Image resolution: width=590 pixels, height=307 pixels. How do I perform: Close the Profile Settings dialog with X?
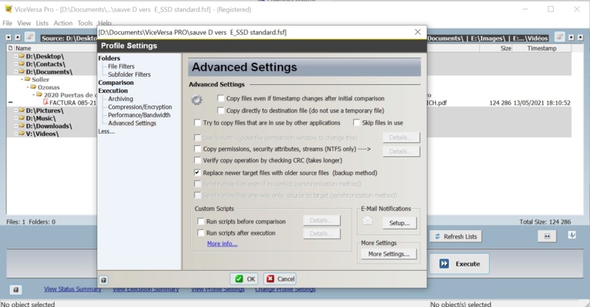417,32
